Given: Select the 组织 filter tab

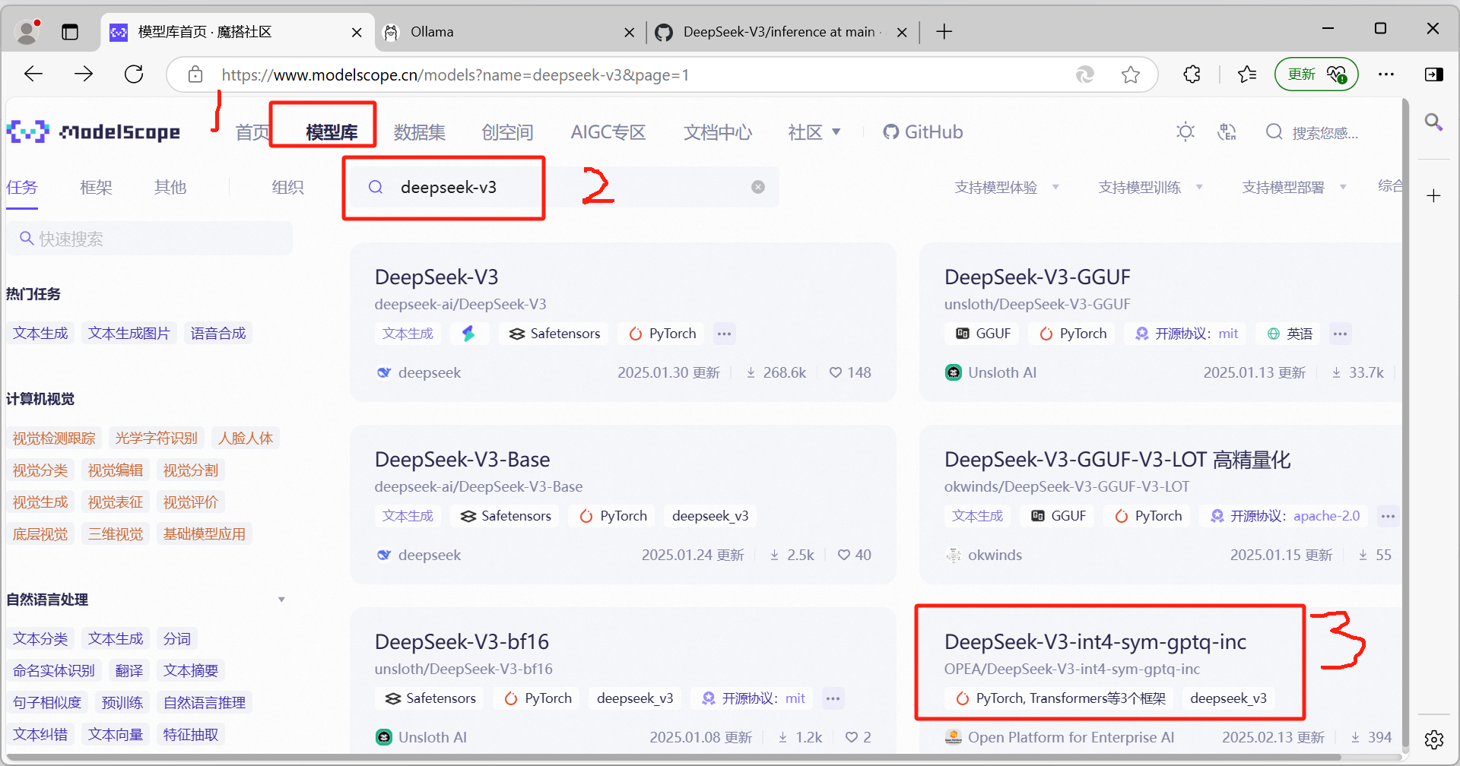Looking at the screenshot, I should click(288, 187).
